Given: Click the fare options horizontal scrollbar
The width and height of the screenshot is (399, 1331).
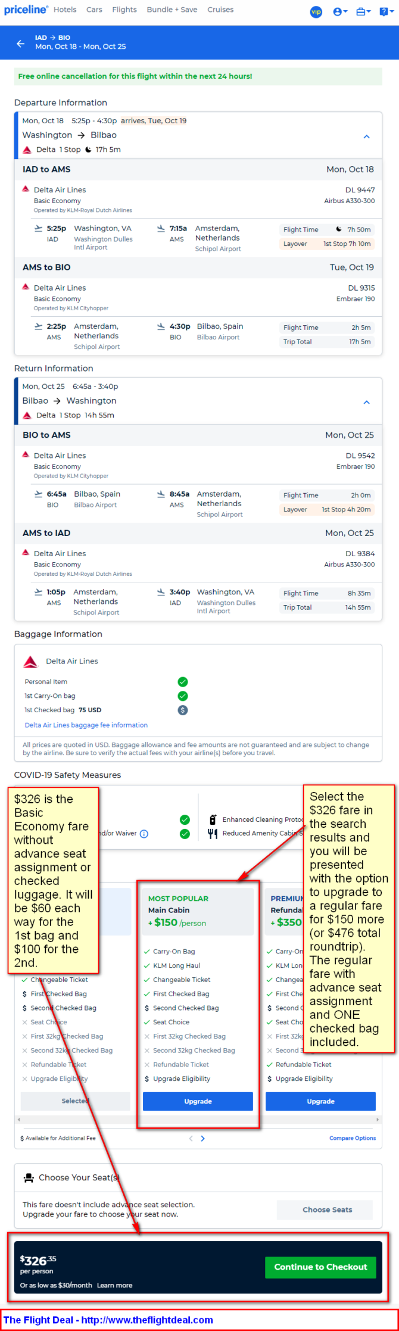Looking at the screenshot, I should (198, 1120).
